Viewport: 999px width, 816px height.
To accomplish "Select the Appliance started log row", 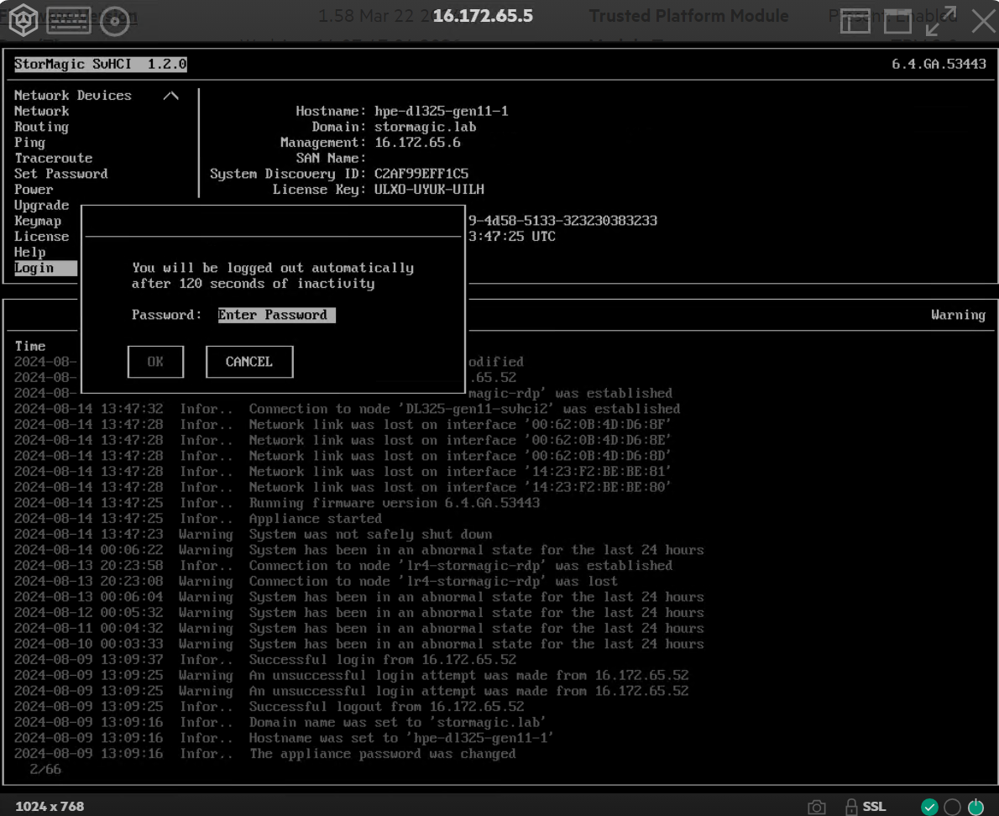I will coord(198,519).
